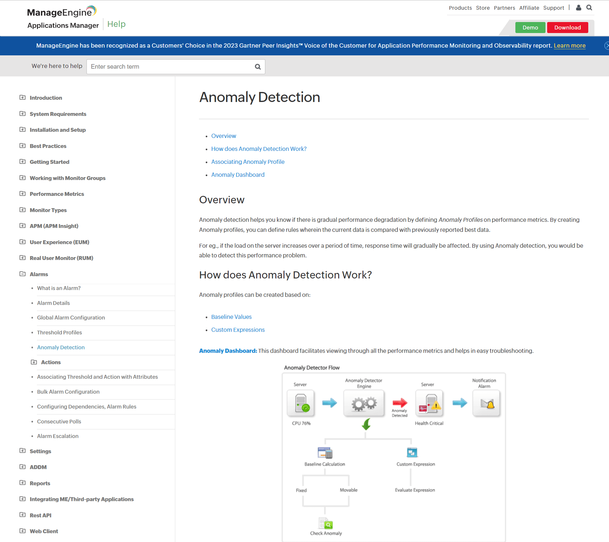Expand the Introduction section
Screen dimensions: 609x542
(x=22, y=97)
